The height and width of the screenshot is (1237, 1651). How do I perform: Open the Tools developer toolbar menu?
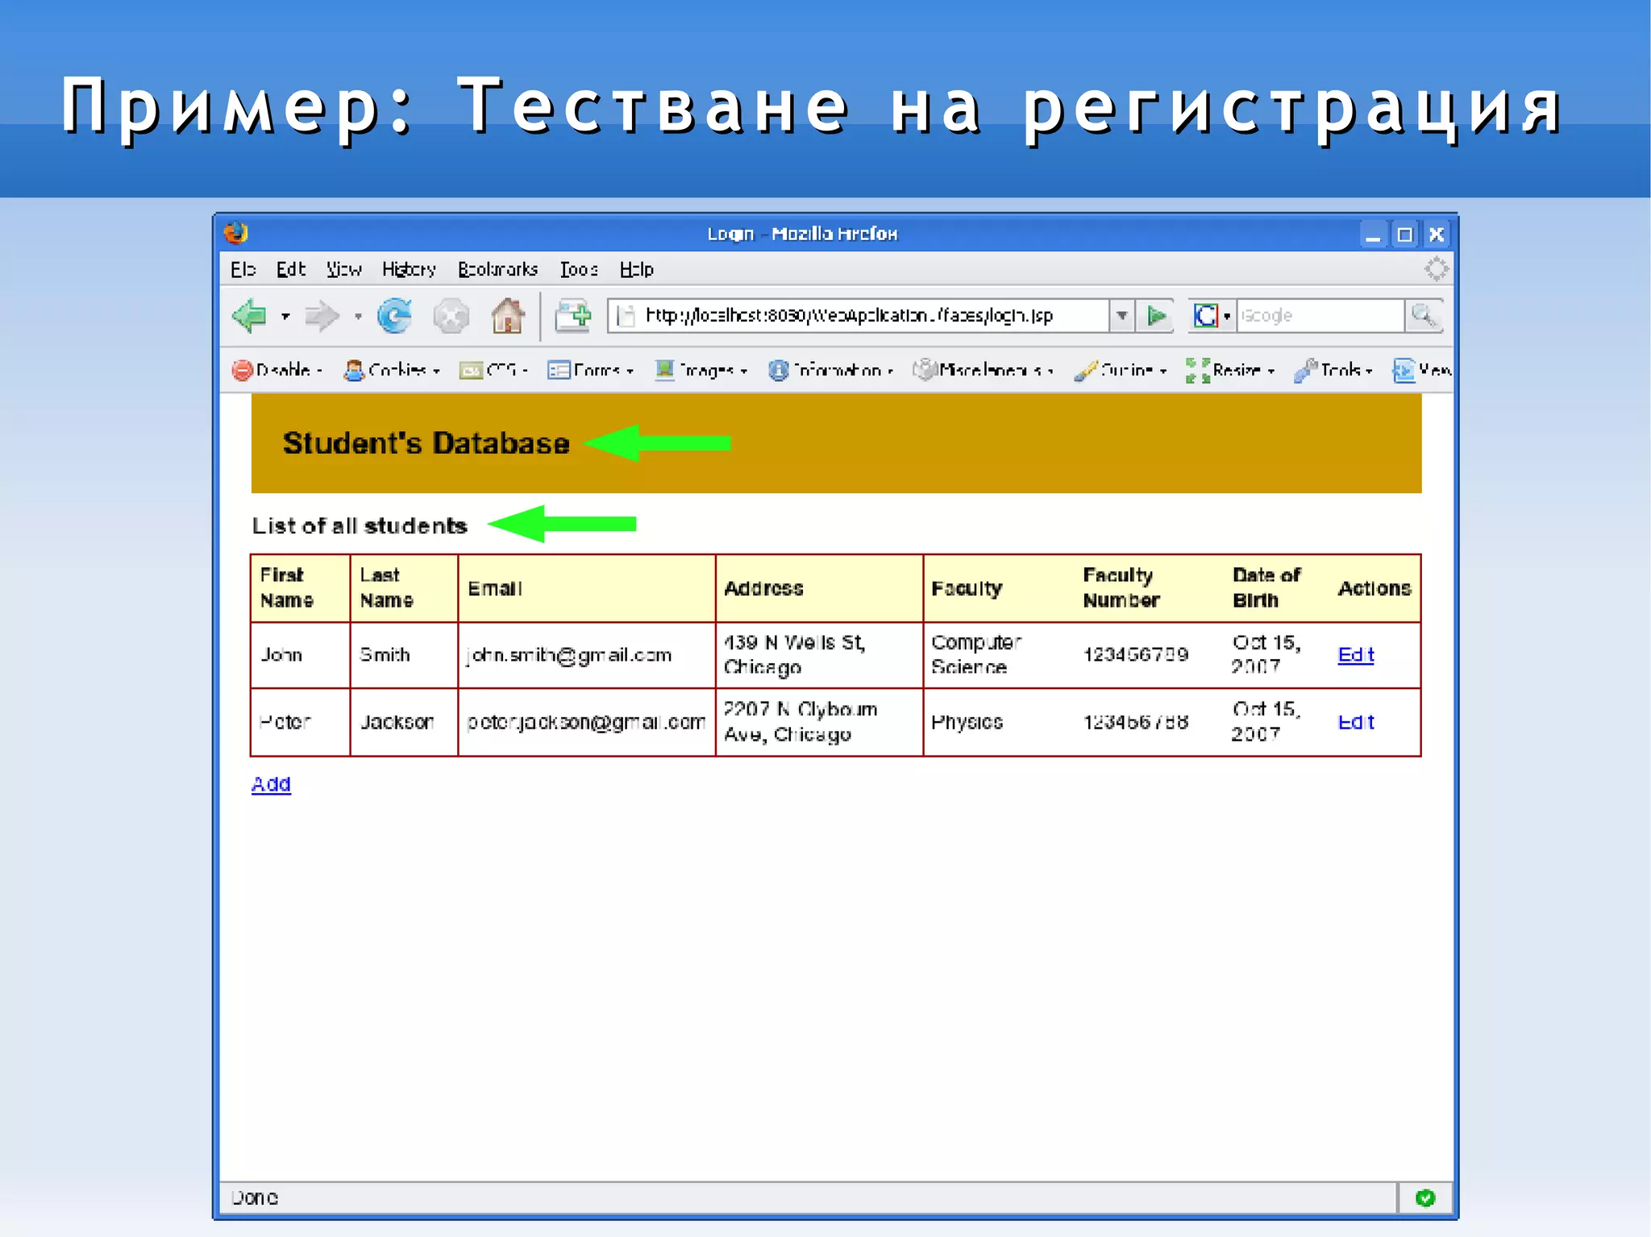[x=1333, y=370]
